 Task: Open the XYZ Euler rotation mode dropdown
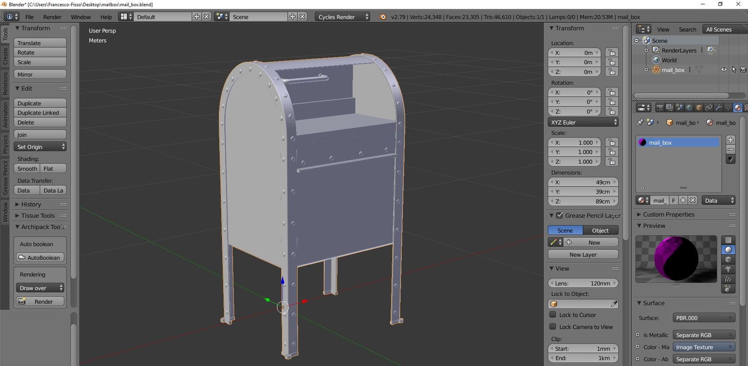pos(583,122)
